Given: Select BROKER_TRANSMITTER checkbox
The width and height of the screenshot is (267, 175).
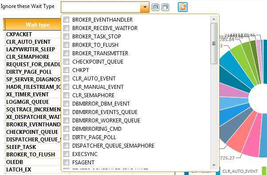Looking at the screenshot, I should 66,53.
